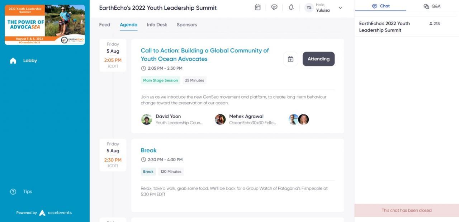
Task: Switch to the Q&A tab
Action: click(432, 6)
